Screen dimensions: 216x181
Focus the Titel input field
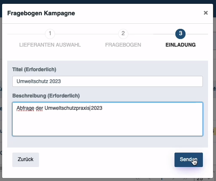pyautogui.click(x=108, y=81)
